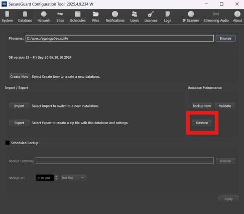Open the Notifications icon

tap(115, 14)
